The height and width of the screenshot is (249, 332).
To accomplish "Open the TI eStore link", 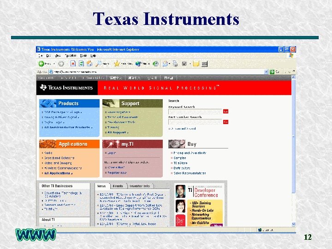I will (180, 163).
